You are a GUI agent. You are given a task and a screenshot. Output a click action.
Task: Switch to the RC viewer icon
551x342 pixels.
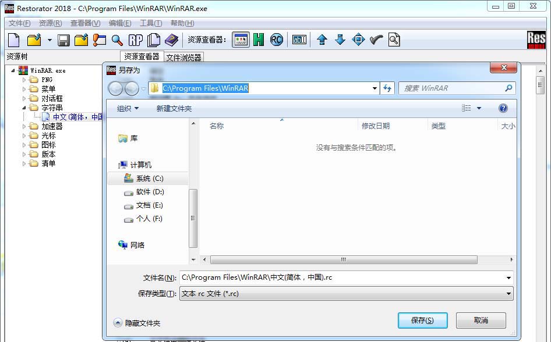[277, 40]
